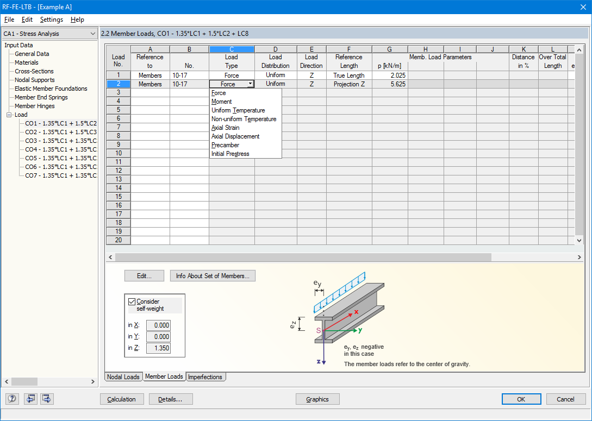Click navigator scroll right arrow
Viewport: 592px width, 421px height.
[x=93, y=381]
